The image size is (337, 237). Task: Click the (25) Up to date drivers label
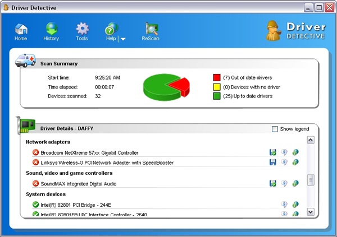click(x=248, y=96)
